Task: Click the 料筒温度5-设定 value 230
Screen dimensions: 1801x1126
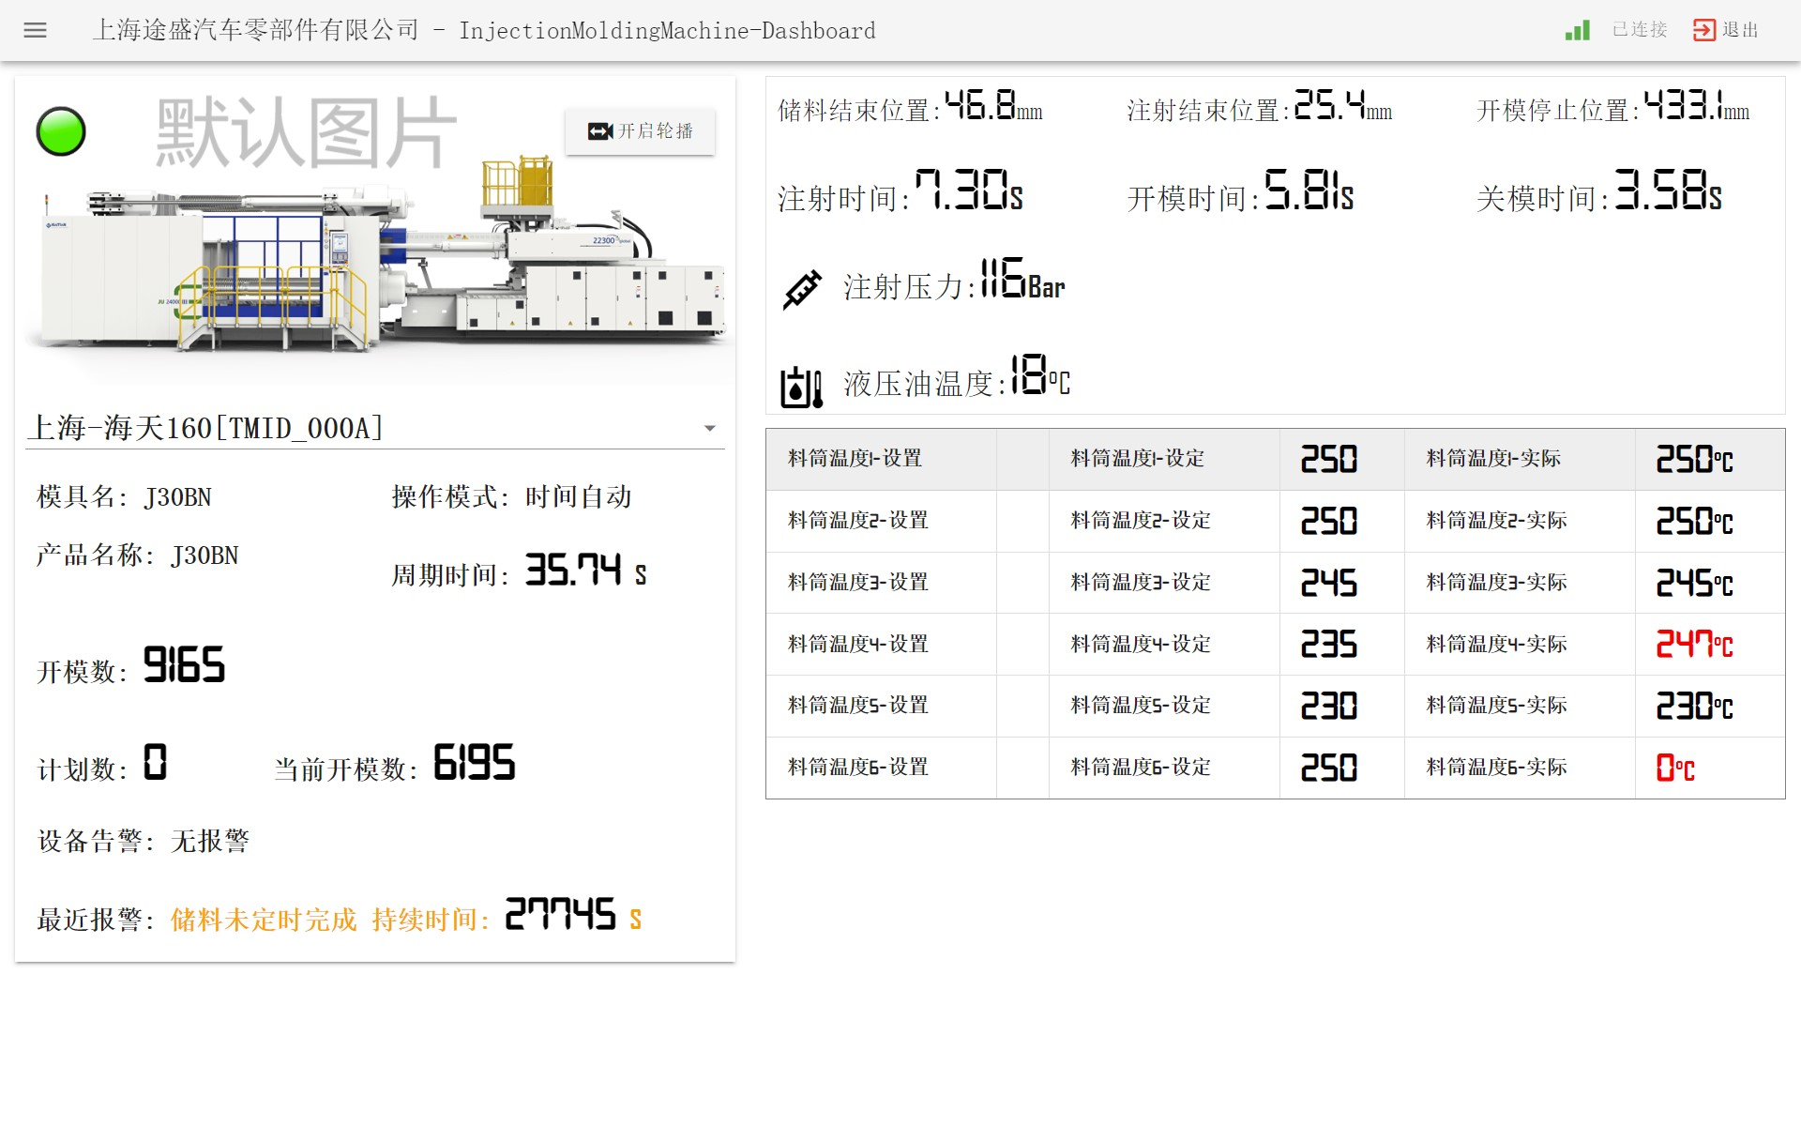Action: click(1329, 706)
